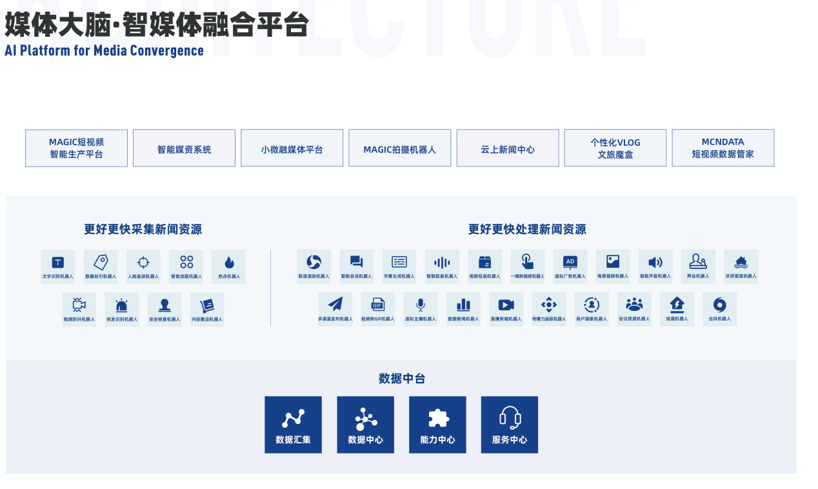Open MCNDATA短视频数据管家 box
This screenshot has width=818, height=489.
(723, 148)
